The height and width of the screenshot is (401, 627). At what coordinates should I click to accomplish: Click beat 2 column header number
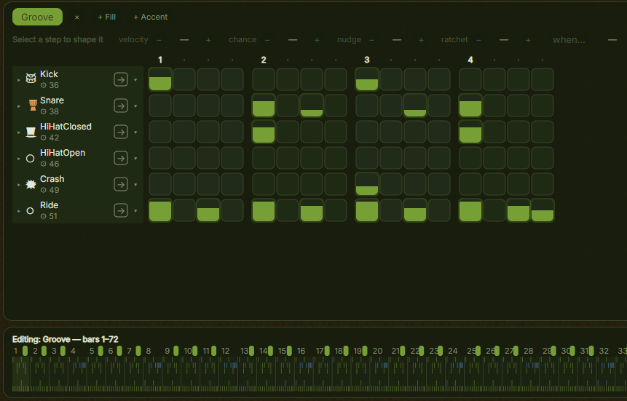click(x=264, y=60)
